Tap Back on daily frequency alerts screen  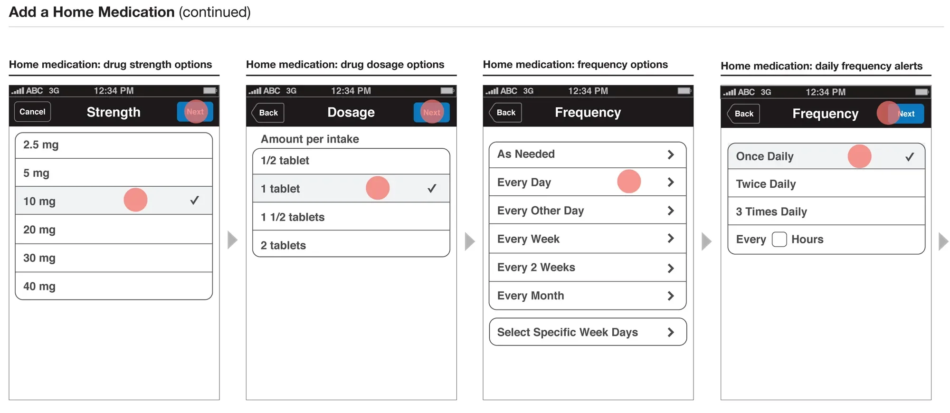coord(743,114)
